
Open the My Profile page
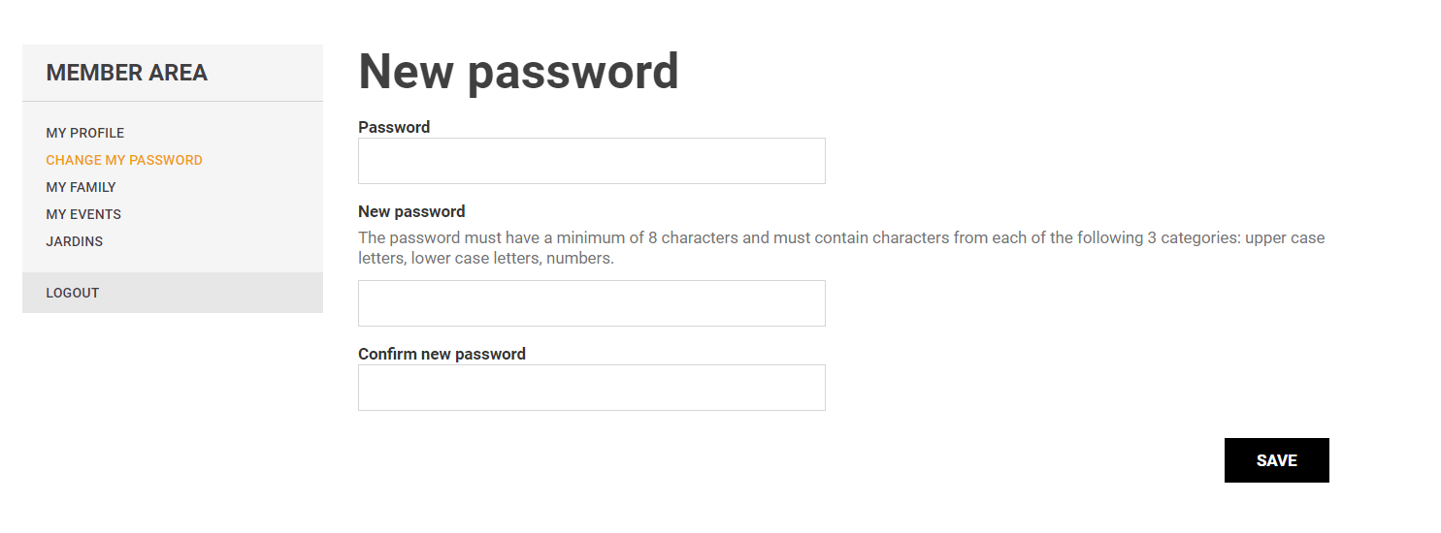85,133
